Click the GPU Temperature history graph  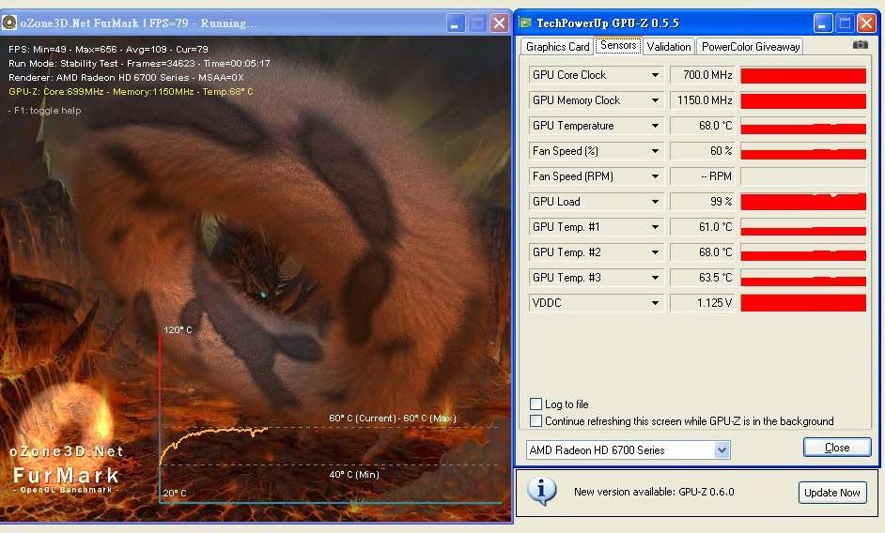pyautogui.click(x=803, y=126)
